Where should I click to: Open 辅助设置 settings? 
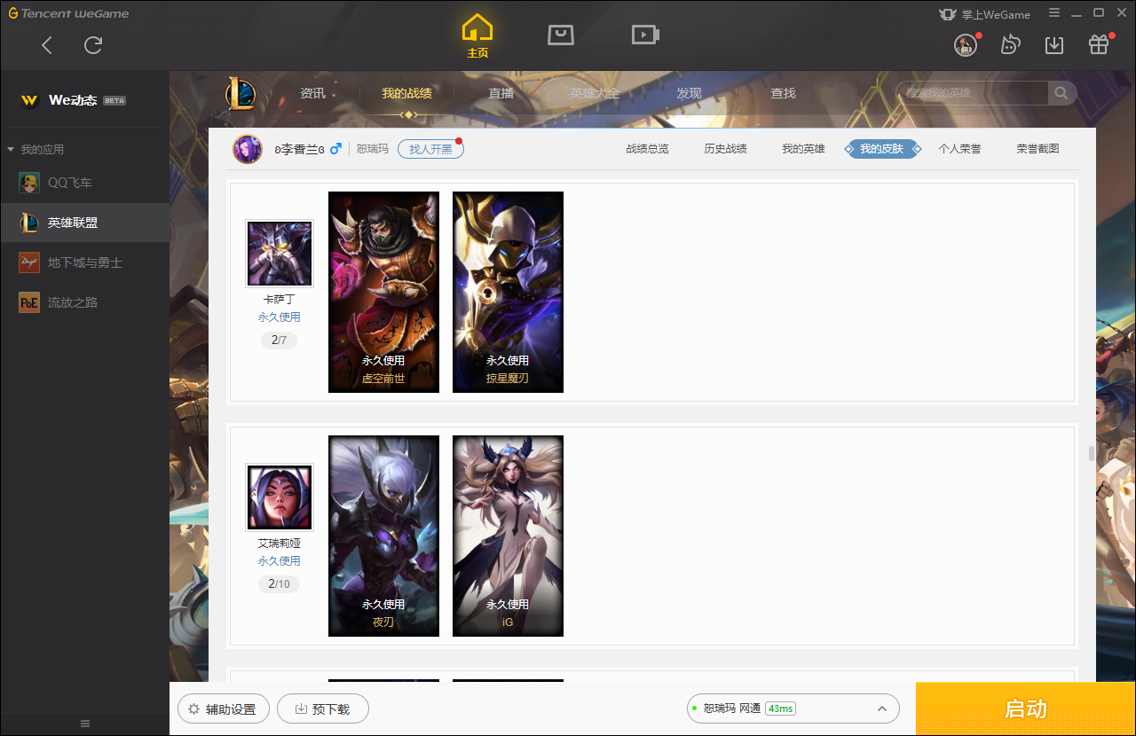[x=223, y=709]
